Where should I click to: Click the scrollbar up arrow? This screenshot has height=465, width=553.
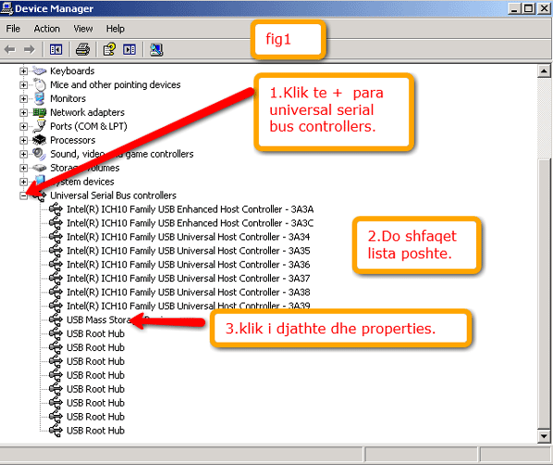(x=544, y=71)
